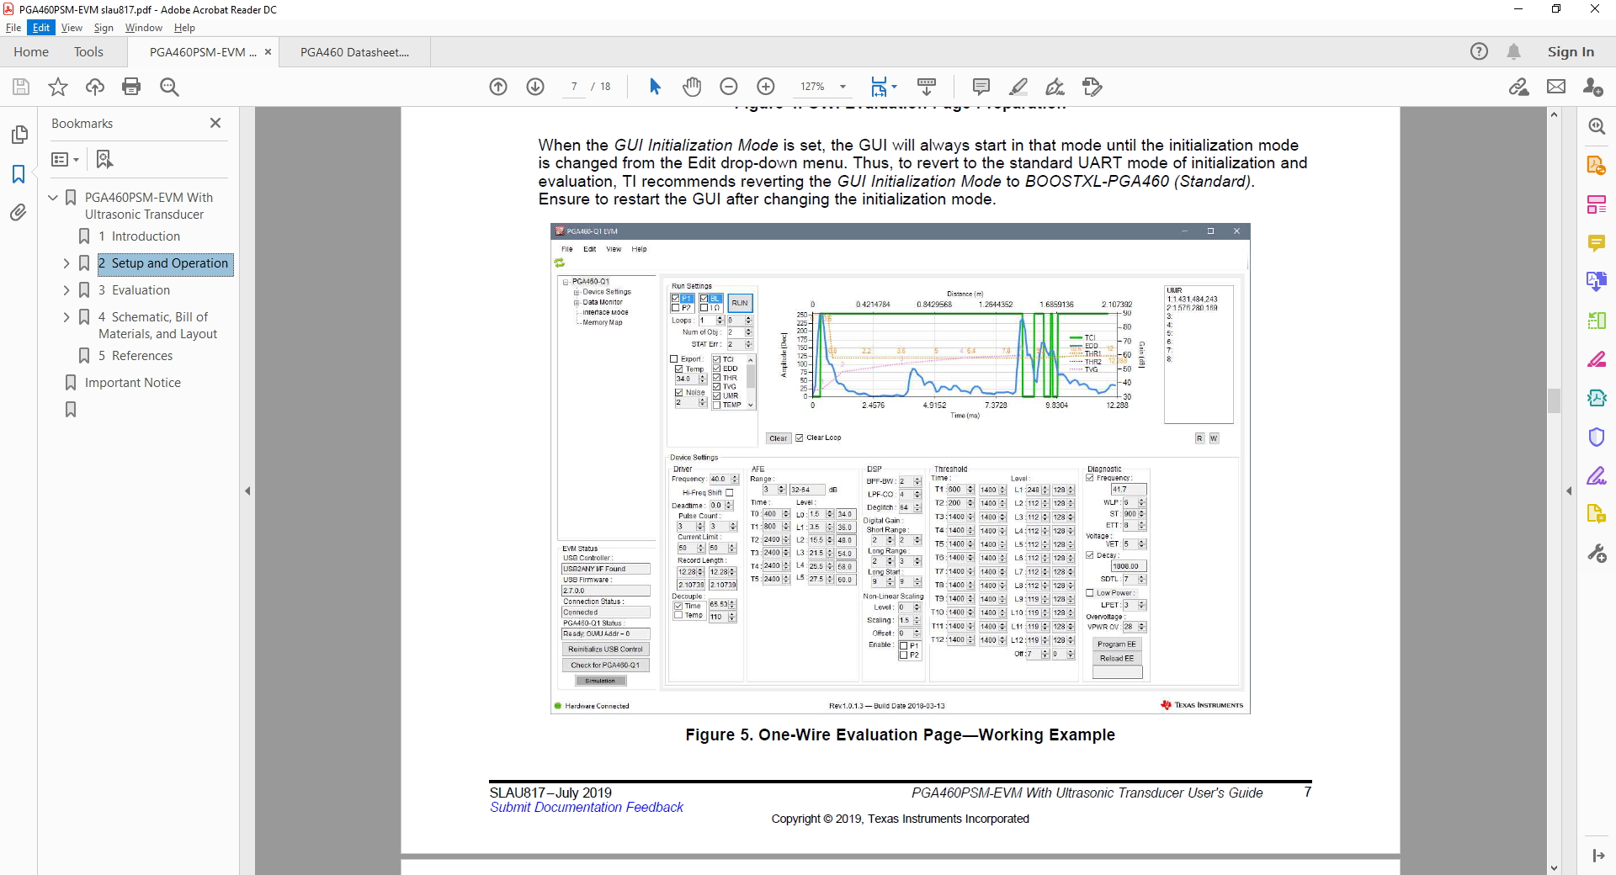Open bookmark options dropdown
This screenshot has width=1616, height=875.
65,159
